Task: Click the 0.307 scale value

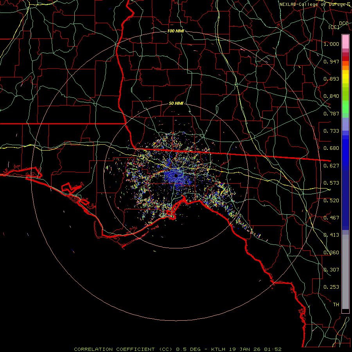Action: coord(331,270)
